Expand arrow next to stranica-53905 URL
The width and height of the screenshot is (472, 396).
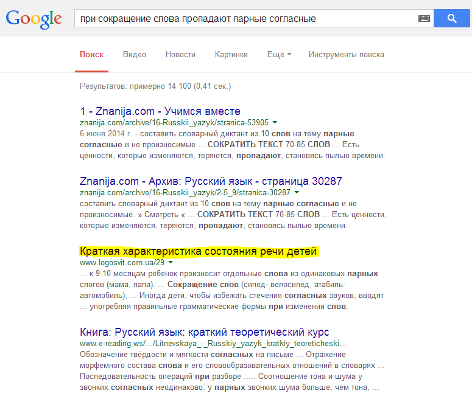[x=275, y=122]
